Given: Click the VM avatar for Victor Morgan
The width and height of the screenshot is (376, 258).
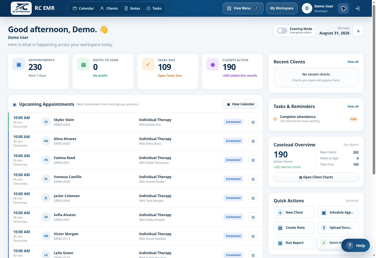Looking at the screenshot, I should pos(46,236).
